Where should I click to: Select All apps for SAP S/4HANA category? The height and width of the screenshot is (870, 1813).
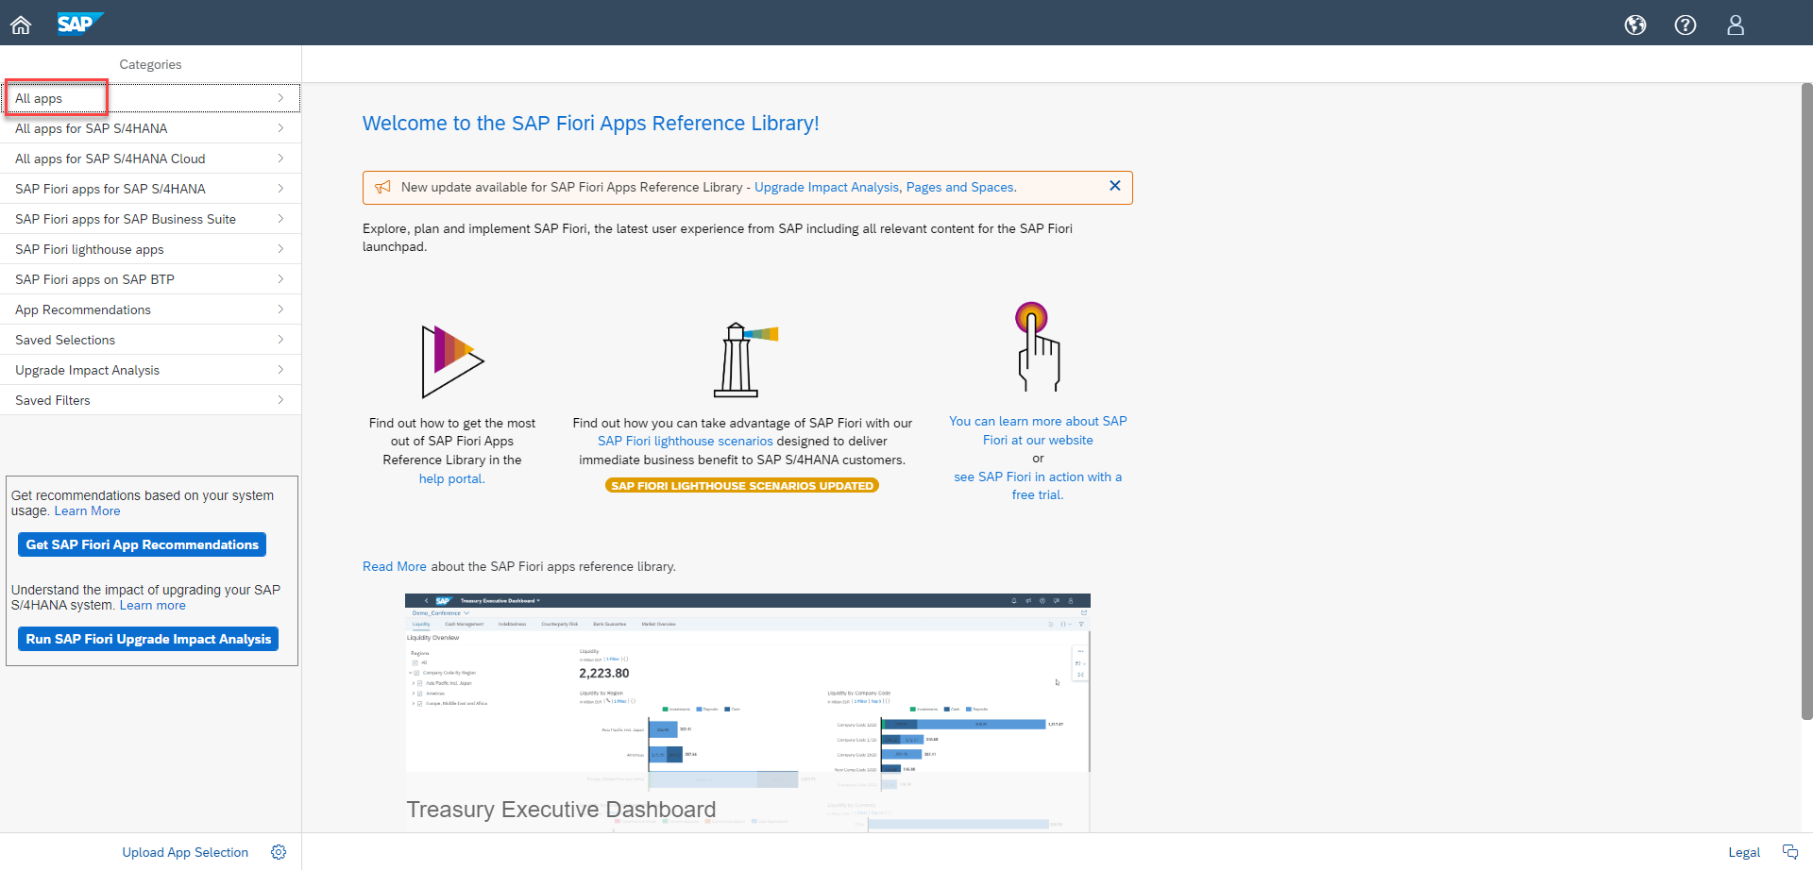click(151, 128)
